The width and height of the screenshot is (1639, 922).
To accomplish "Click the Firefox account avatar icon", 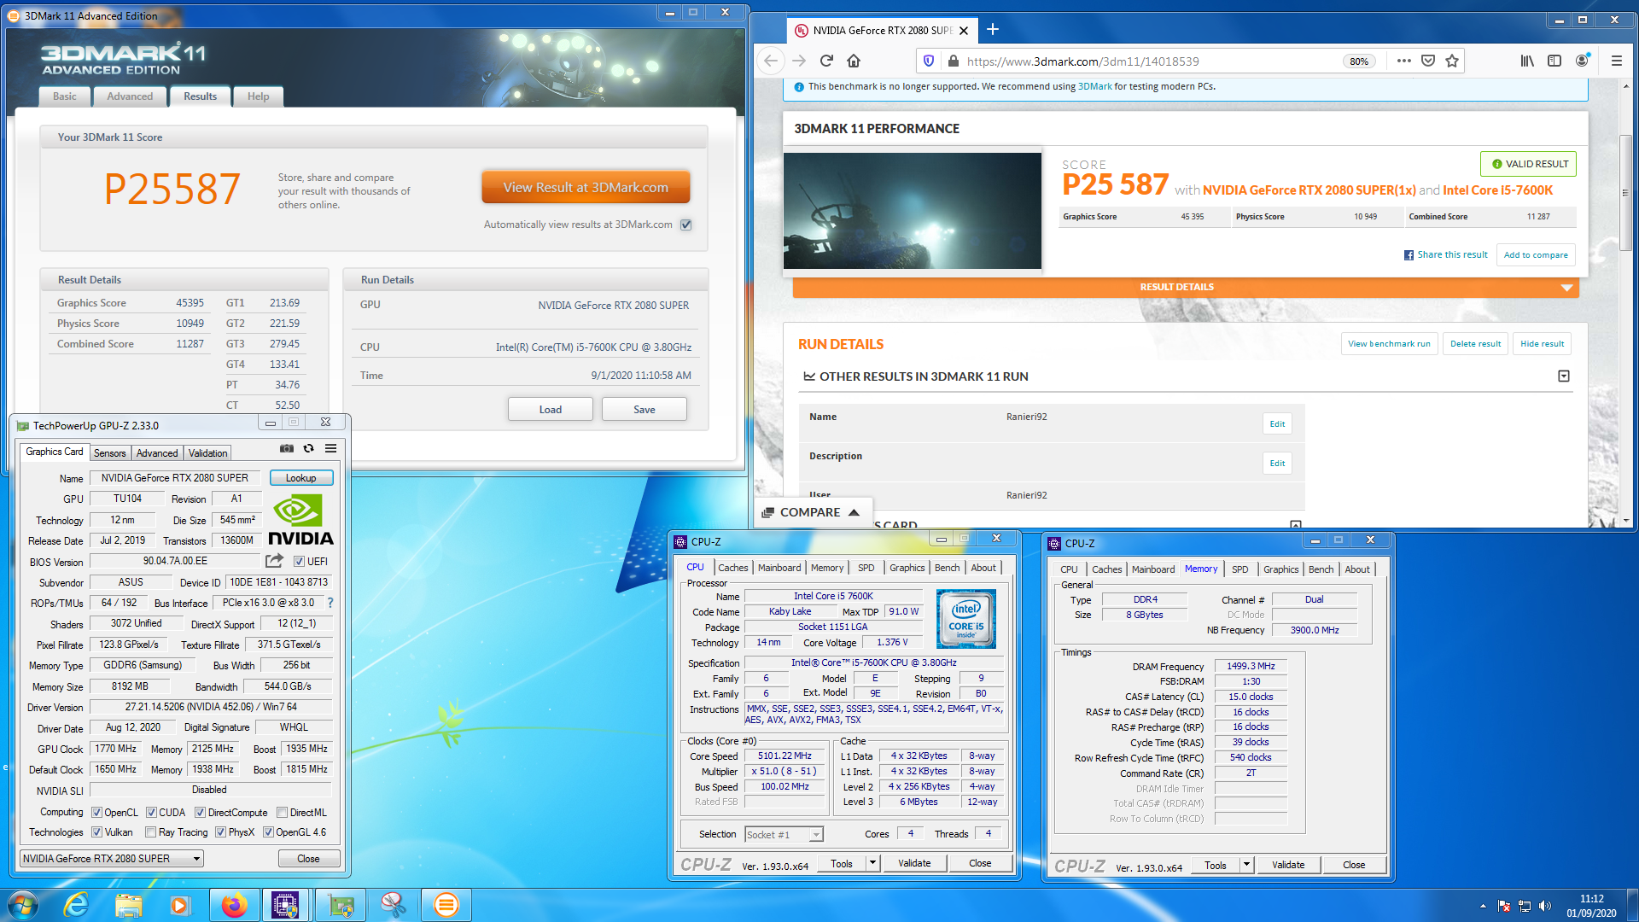I will (x=1582, y=61).
